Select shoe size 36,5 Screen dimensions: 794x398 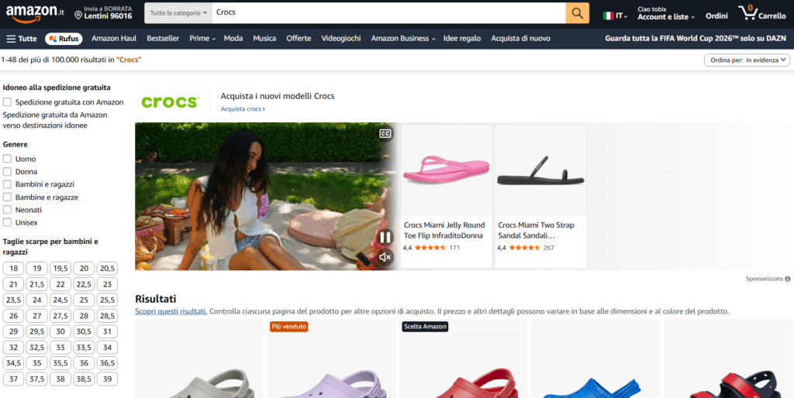(x=107, y=363)
